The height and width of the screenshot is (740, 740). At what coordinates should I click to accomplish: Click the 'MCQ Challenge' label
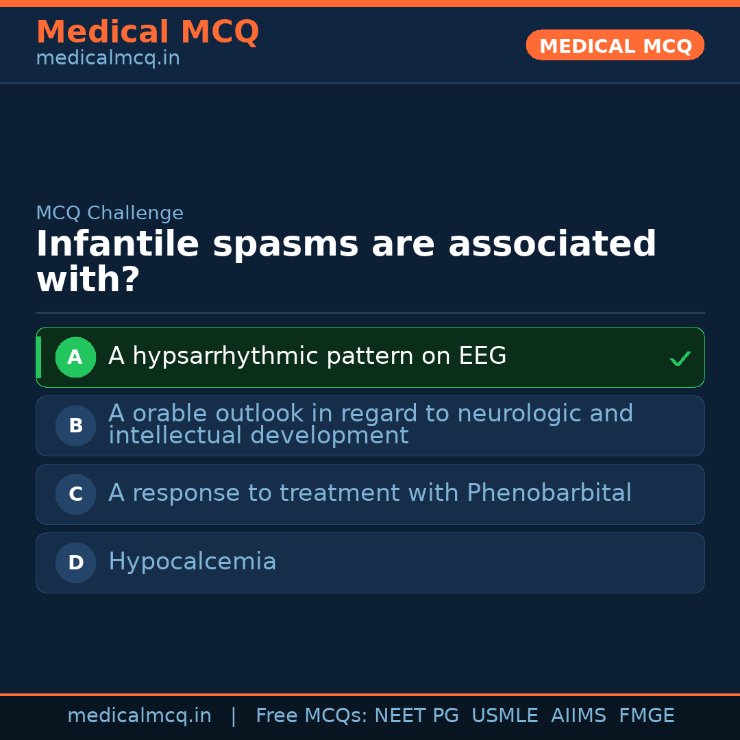(x=110, y=213)
